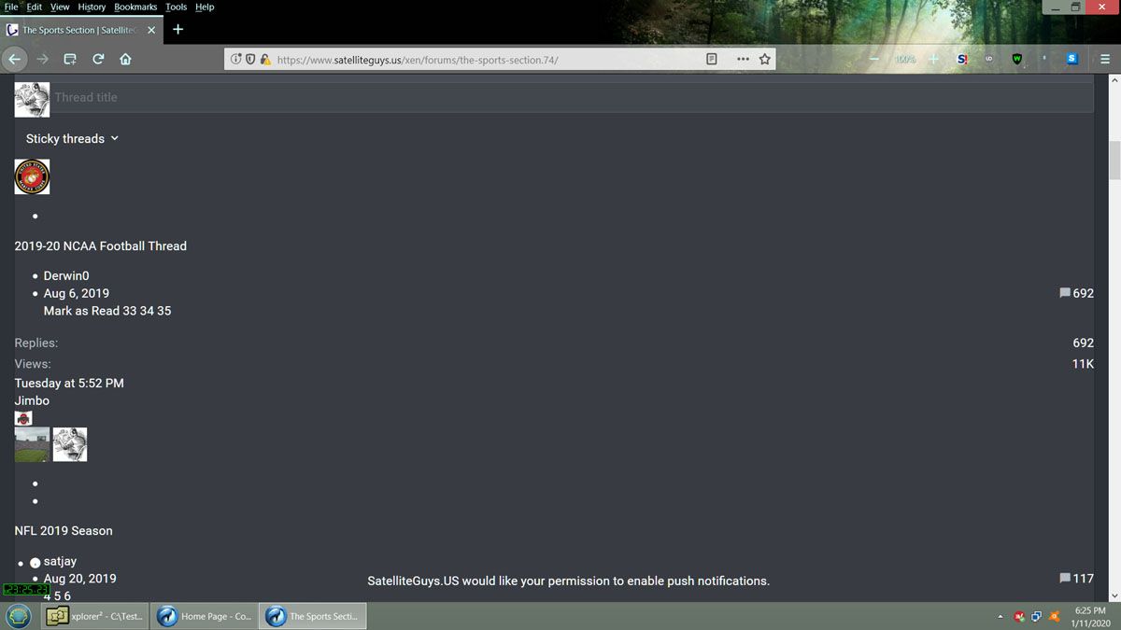This screenshot has width=1121, height=630.
Task: Toggle Reader View in the address bar
Action: tap(712, 59)
